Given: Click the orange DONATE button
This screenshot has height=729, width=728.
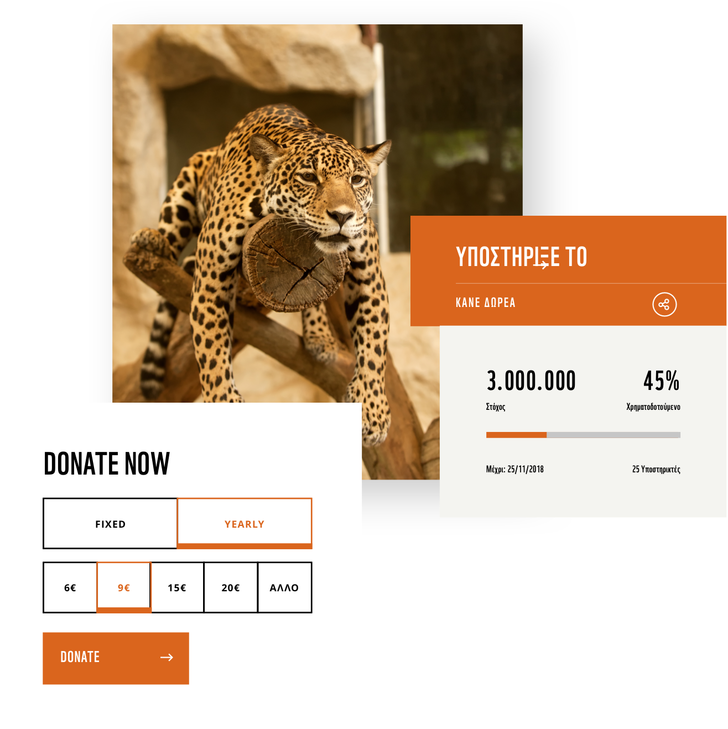Looking at the screenshot, I should pos(116,658).
